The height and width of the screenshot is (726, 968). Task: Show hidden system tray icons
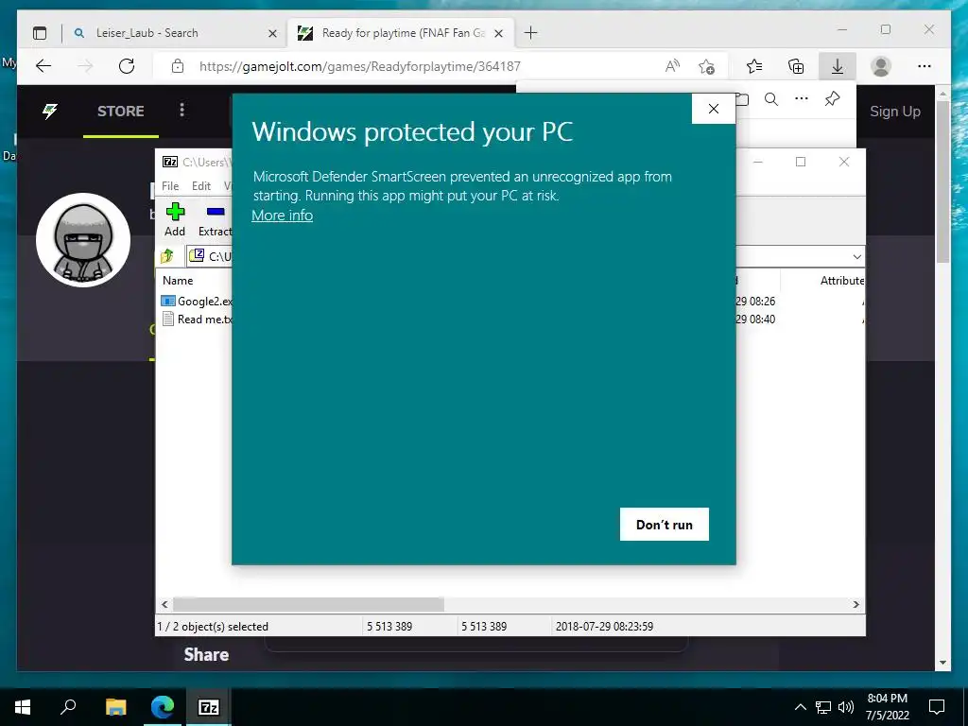(800, 707)
